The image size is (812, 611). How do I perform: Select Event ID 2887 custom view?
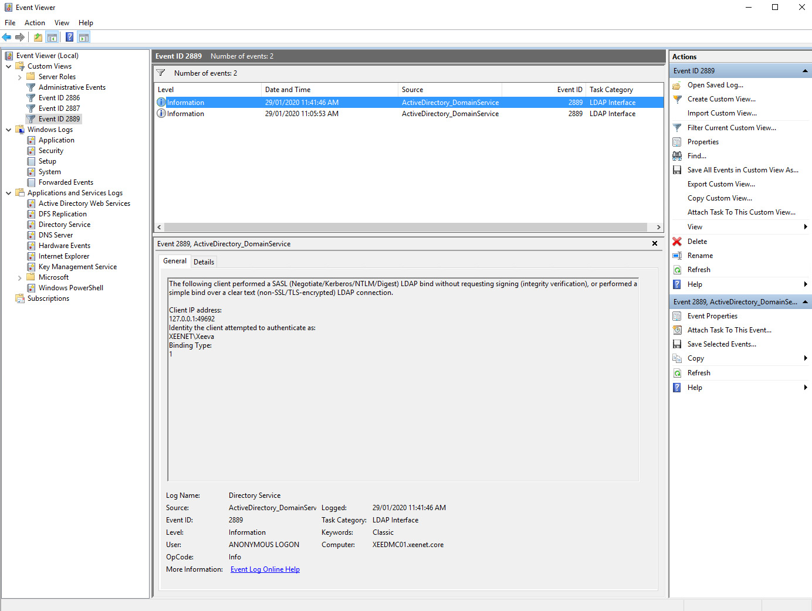coord(59,108)
